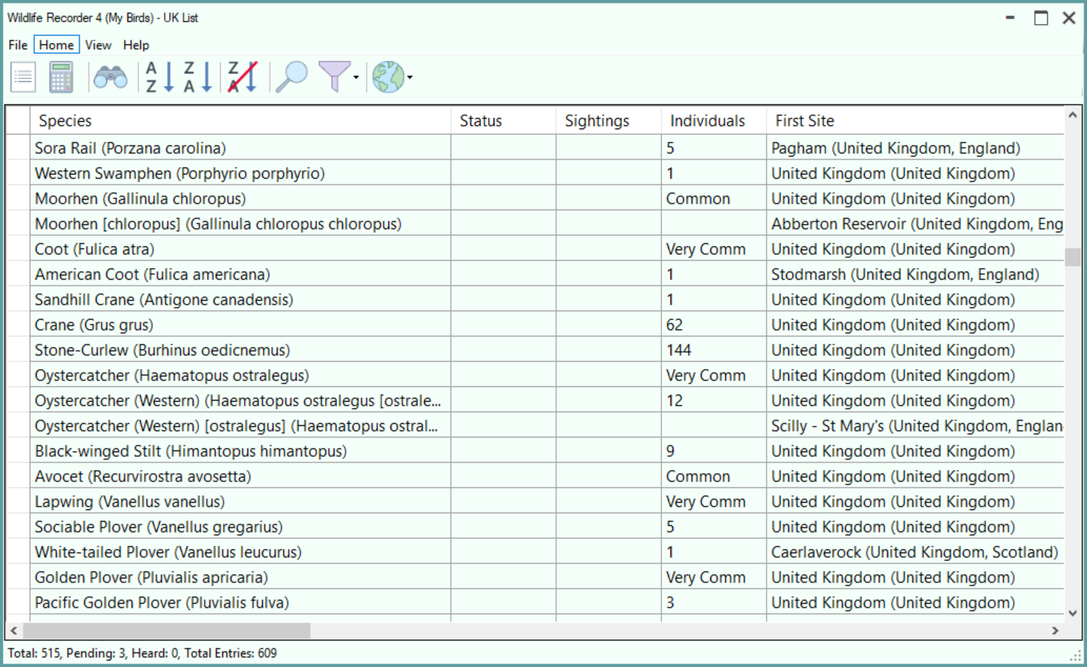Click the 9 individuals cell
Image resolution: width=1087 pixels, height=667 pixels.
(713, 451)
